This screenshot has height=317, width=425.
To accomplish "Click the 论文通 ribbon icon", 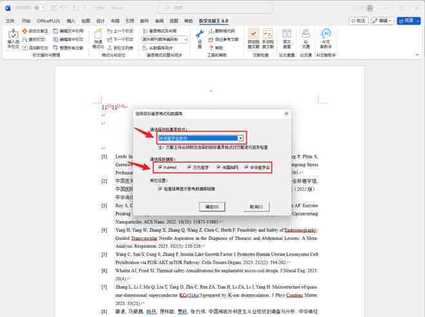I will (x=305, y=39).
